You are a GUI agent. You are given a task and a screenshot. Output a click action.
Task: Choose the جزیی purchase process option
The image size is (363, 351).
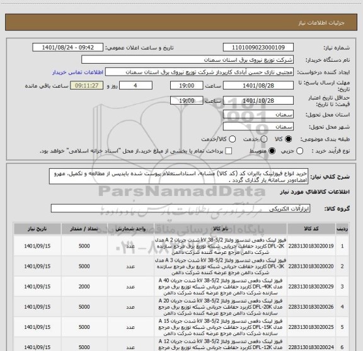pos(299,151)
